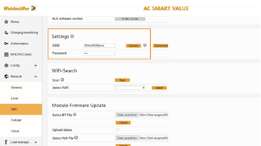Show info icon next to Scan
261x146 pixels.
tap(62, 80)
